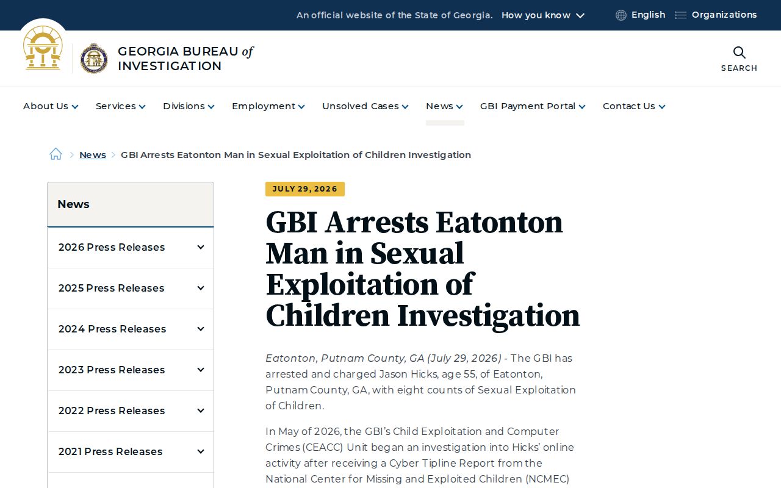
Task: Open the About Us menu
Action: [x=51, y=106]
